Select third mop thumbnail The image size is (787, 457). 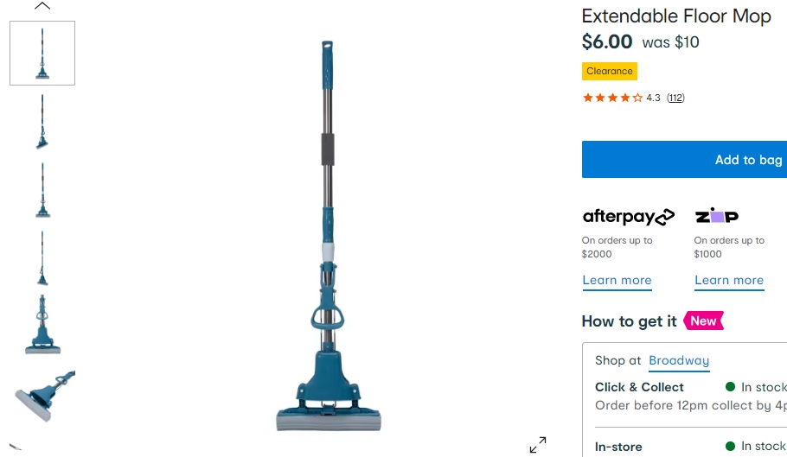click(42, 190)
